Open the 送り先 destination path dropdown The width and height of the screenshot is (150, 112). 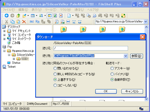[x=125, y=56]
